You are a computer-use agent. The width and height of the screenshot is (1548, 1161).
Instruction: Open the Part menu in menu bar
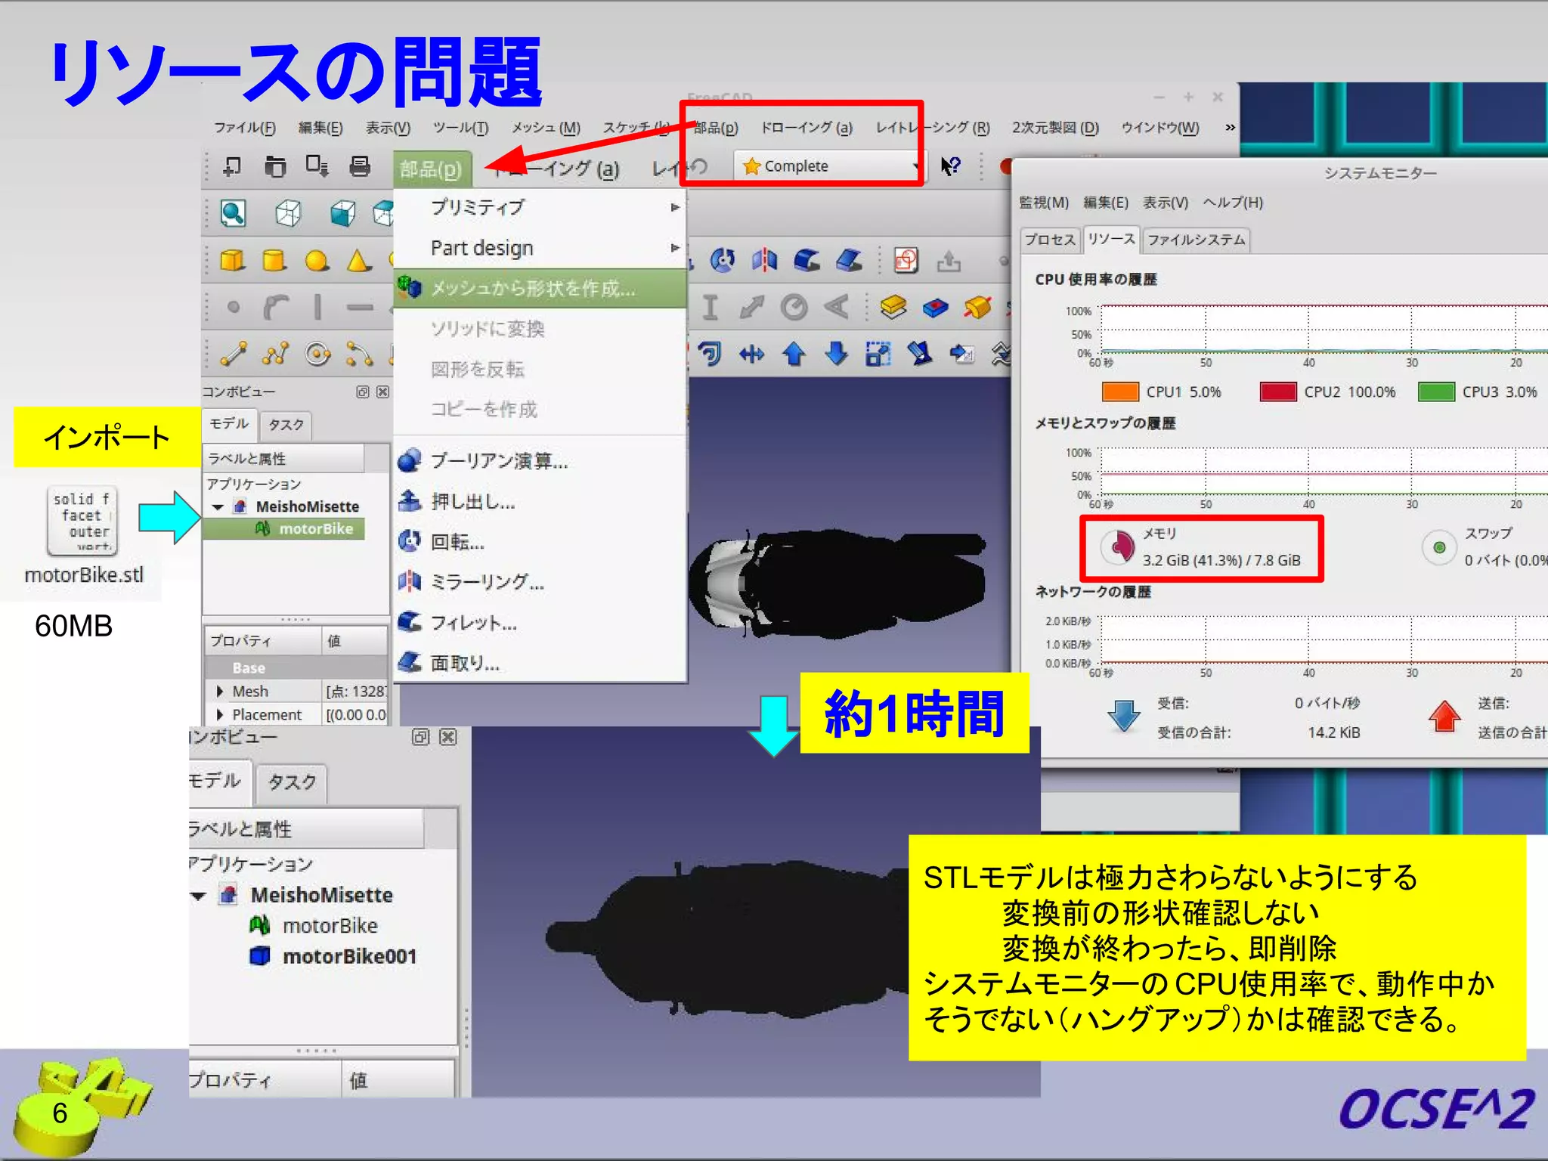tap(715, 127)
